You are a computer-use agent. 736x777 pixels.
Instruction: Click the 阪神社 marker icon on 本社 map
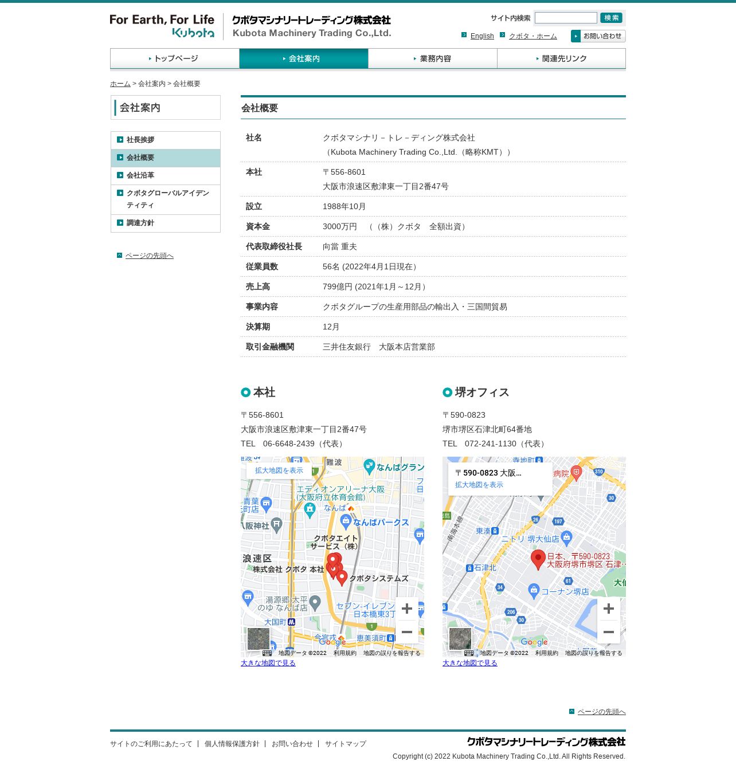point(277,525)
